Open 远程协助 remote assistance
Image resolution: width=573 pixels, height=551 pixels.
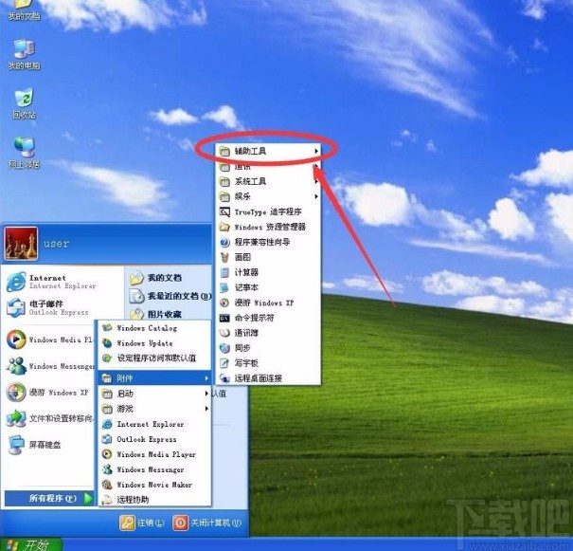click(x=154, y=500)
